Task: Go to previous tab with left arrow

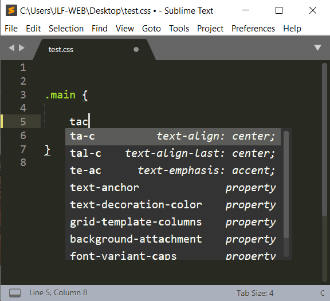Action: tap(11, 47)
